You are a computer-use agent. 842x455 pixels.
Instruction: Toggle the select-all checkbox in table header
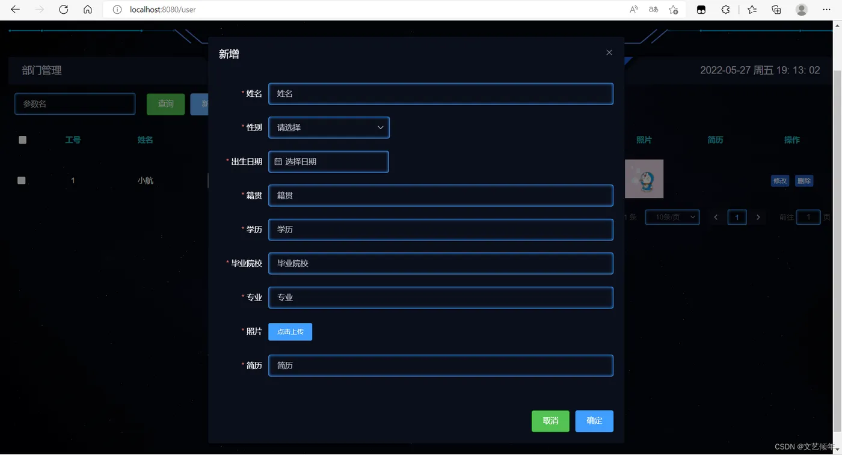coord(23,140)
